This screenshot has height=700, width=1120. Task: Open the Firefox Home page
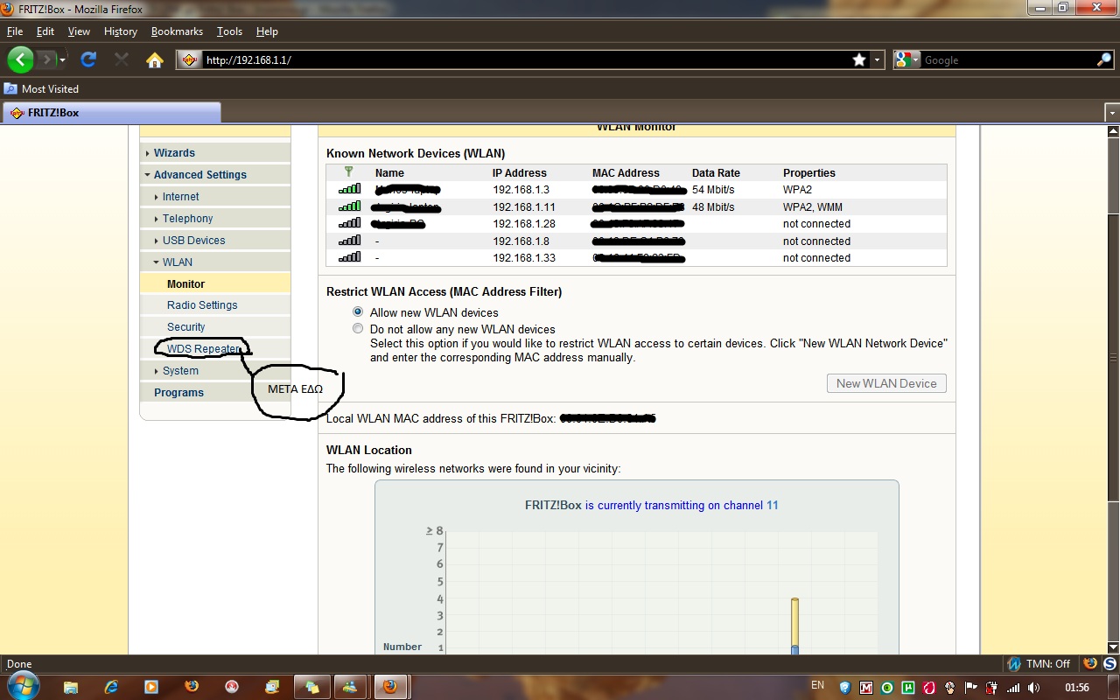tap(155, 59)
